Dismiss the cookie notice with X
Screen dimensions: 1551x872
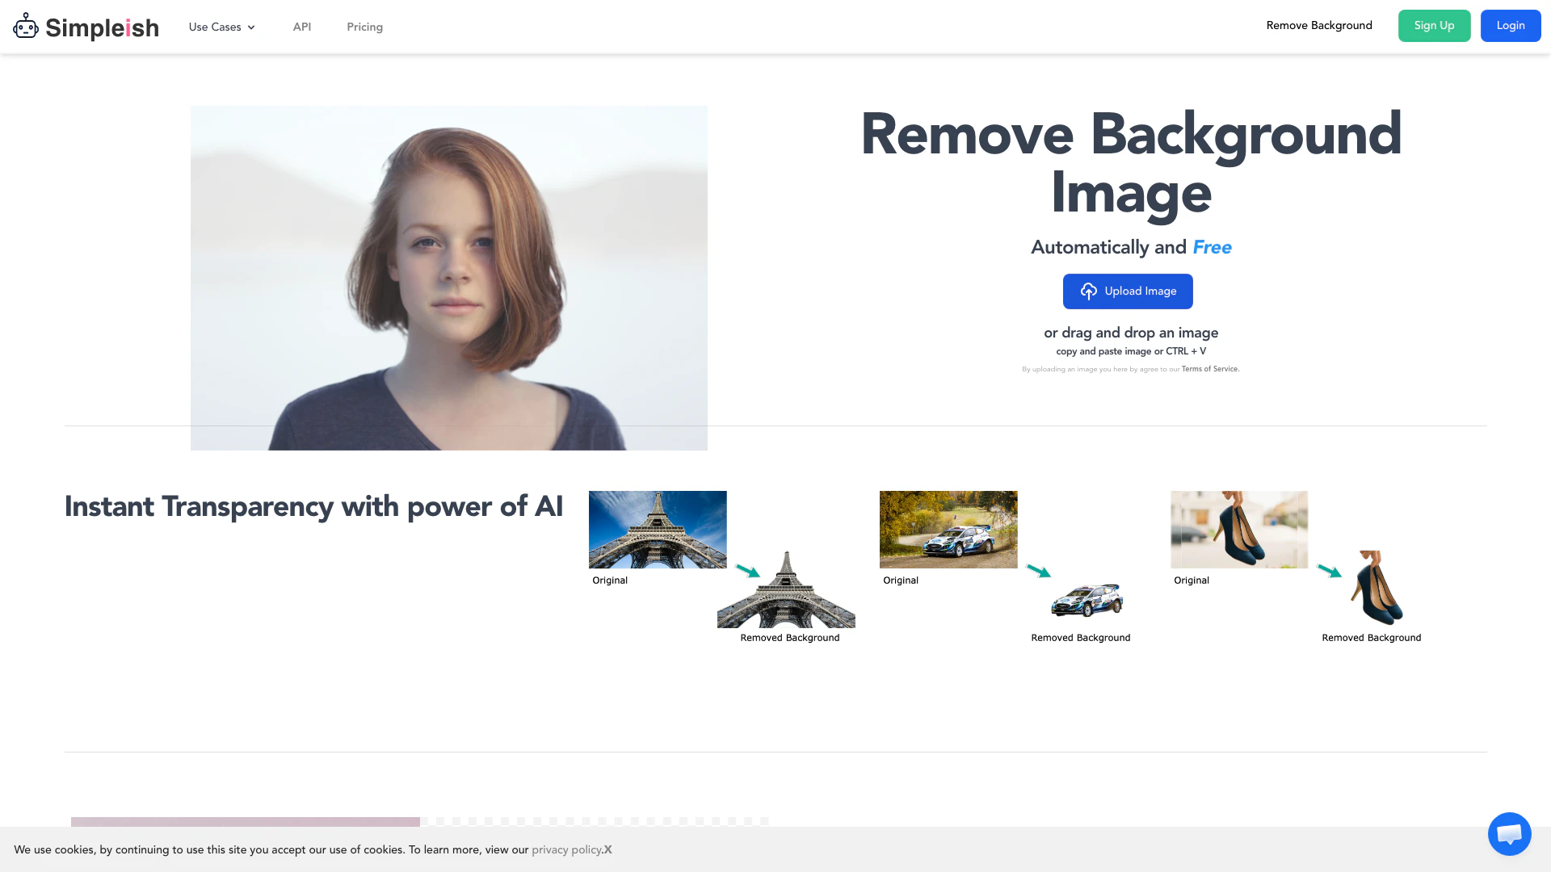(608, 850)
